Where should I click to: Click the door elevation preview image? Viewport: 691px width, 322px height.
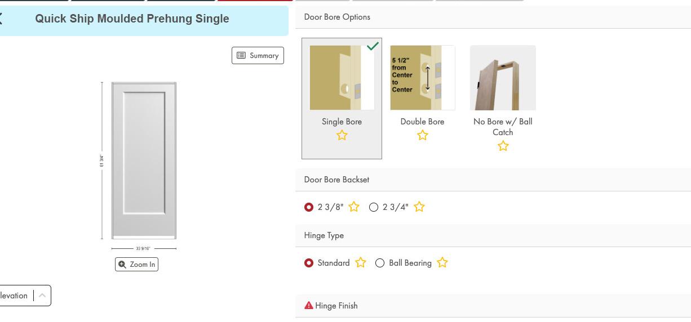[x=144, y=160]
